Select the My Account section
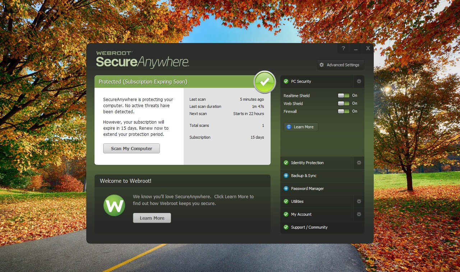Viewport: 460px width, 272px height. click(301, 214)
